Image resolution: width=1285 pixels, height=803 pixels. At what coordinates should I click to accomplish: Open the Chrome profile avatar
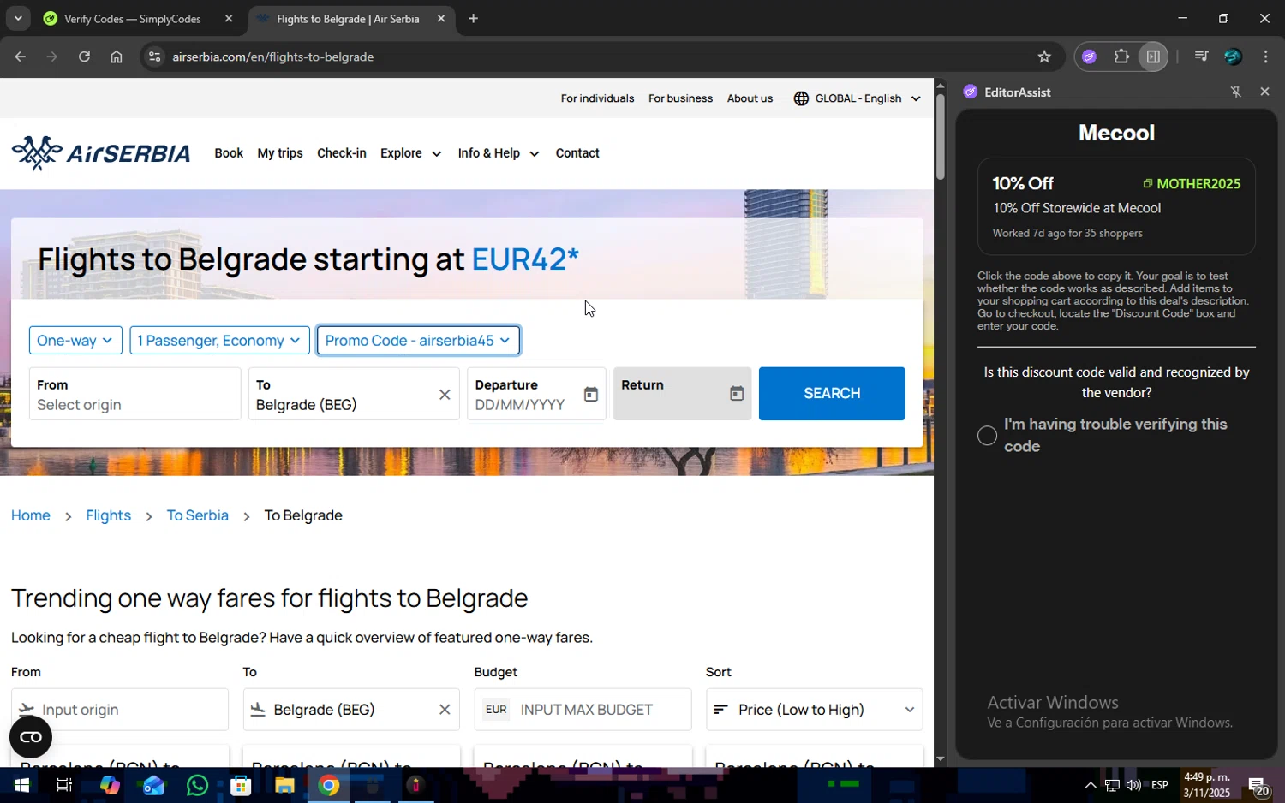tap(1233, 57)
